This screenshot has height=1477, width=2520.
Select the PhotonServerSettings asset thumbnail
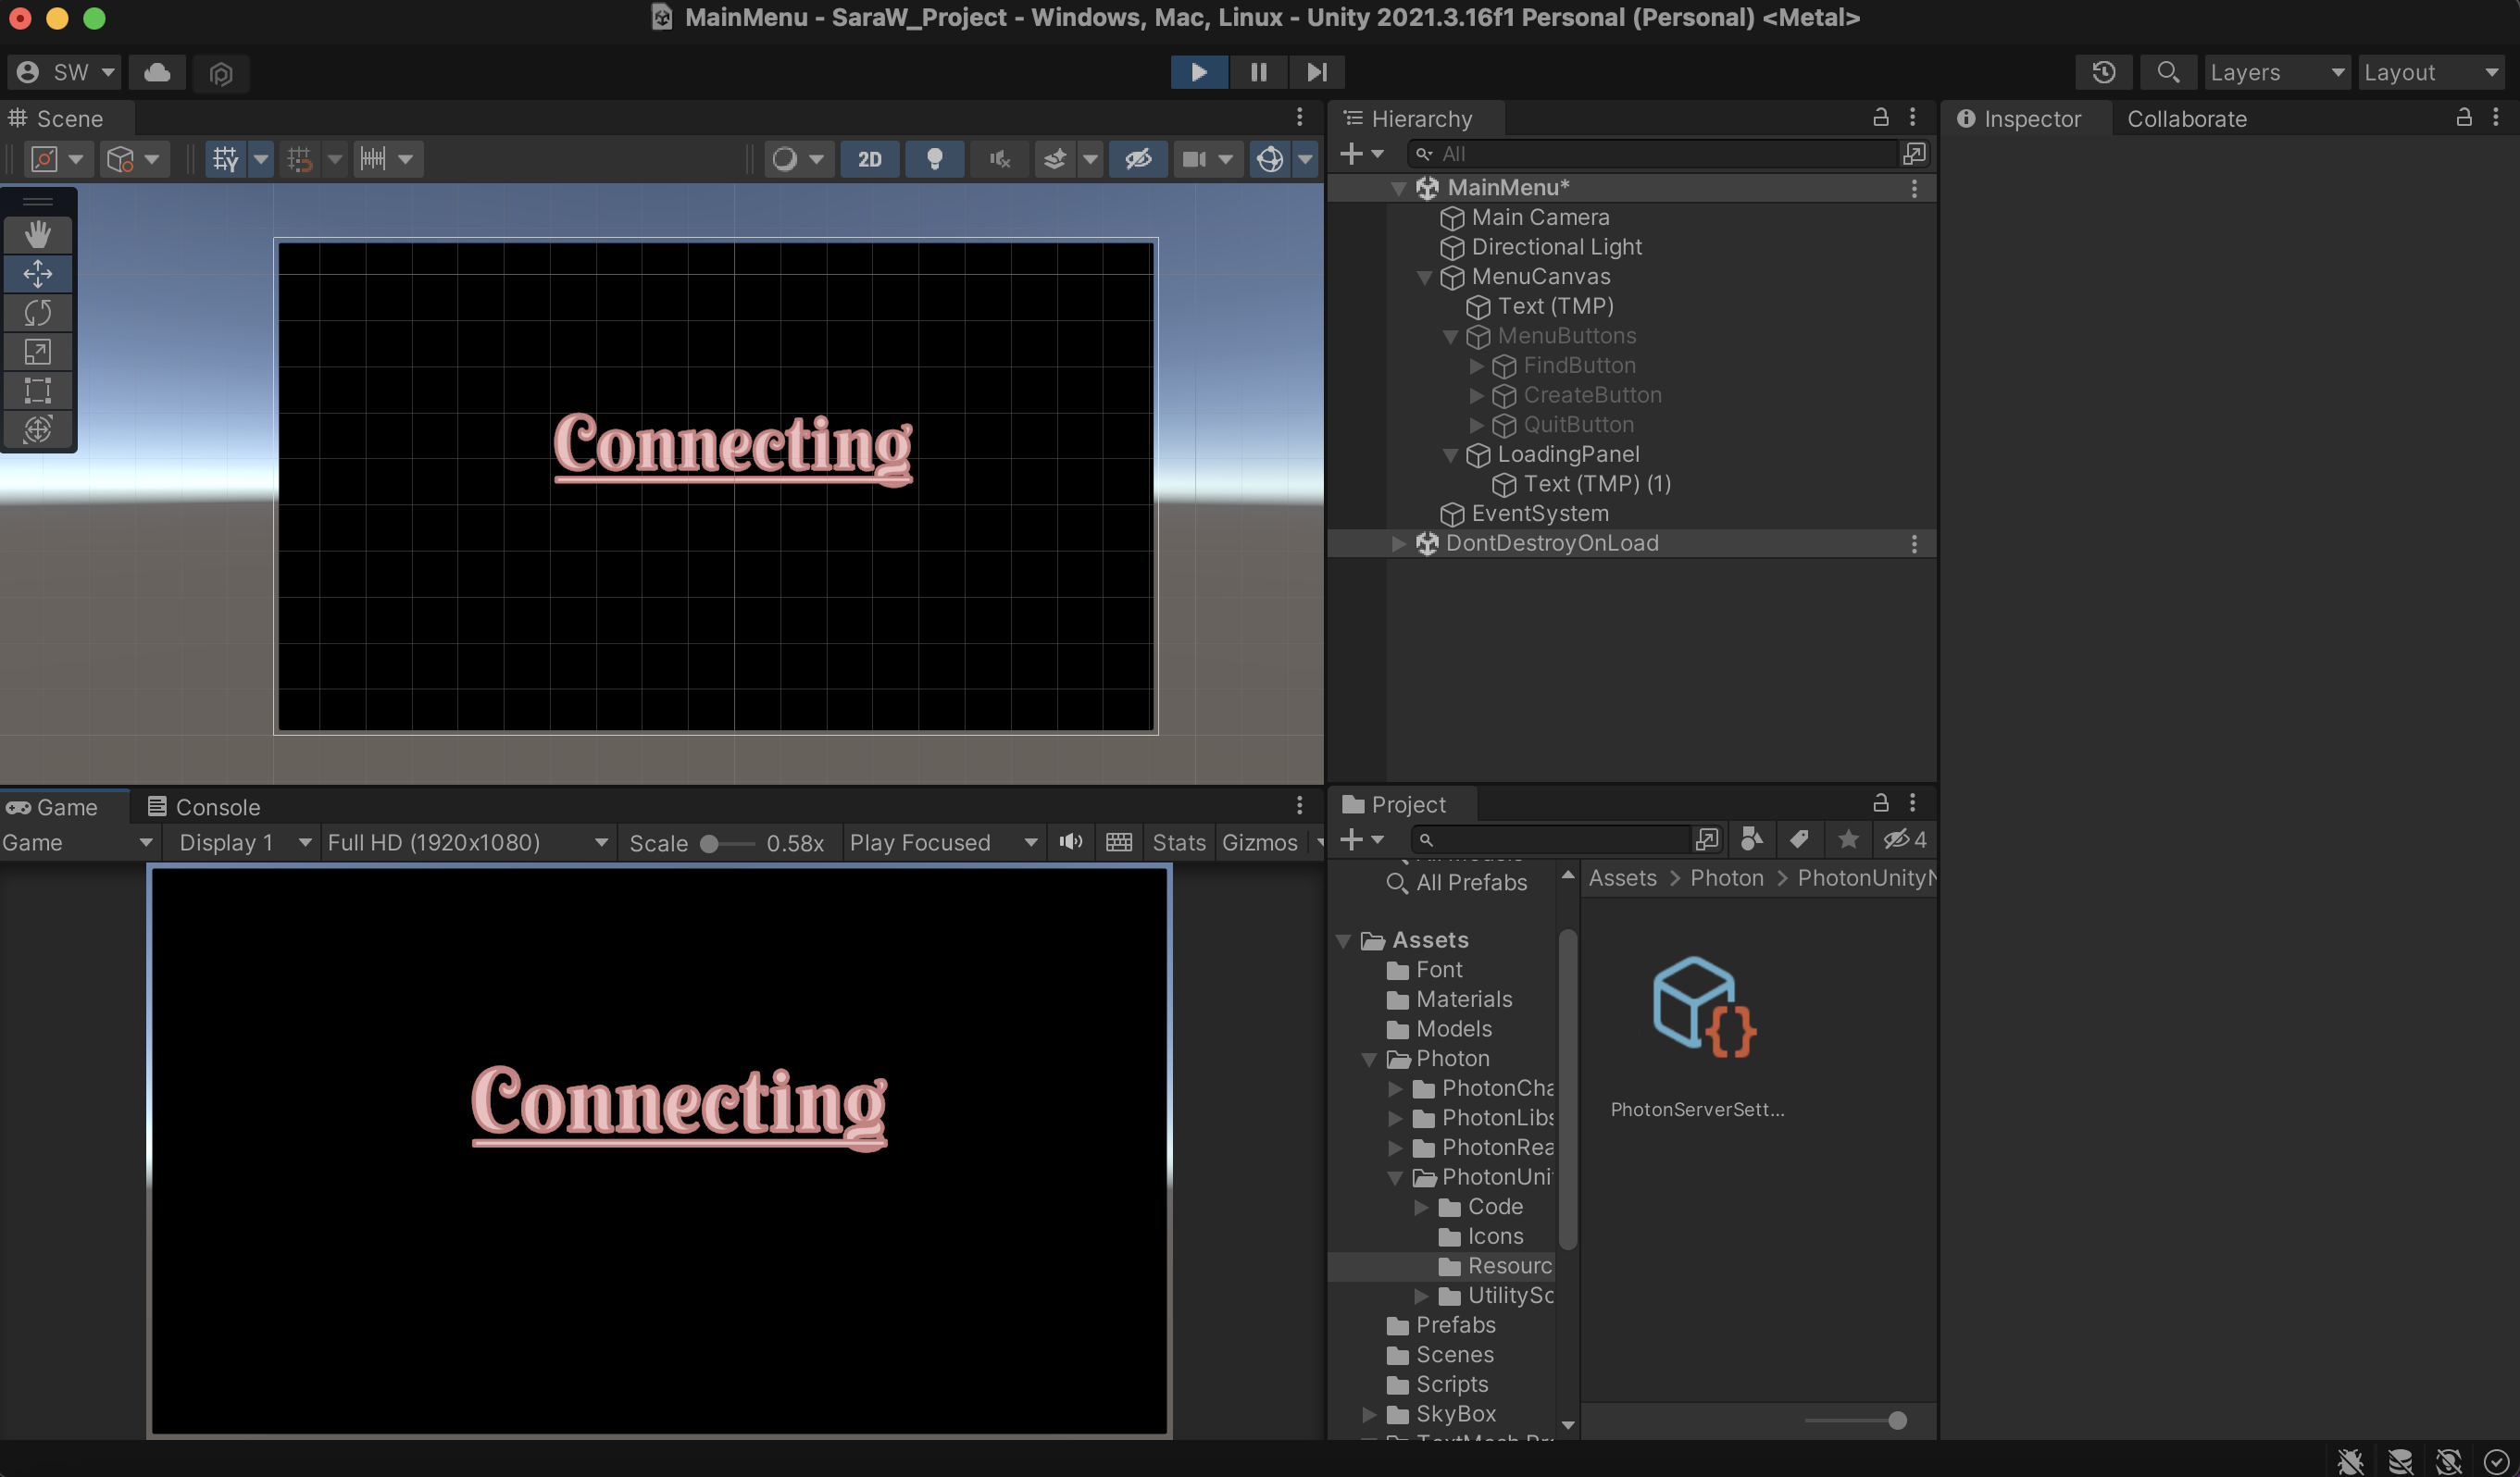(1703, 1006)
